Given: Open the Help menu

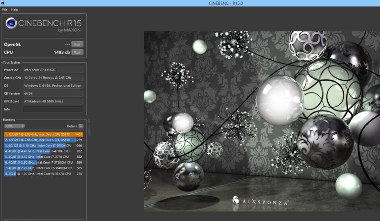Looking at the screenshot, I should pos(15,9).
